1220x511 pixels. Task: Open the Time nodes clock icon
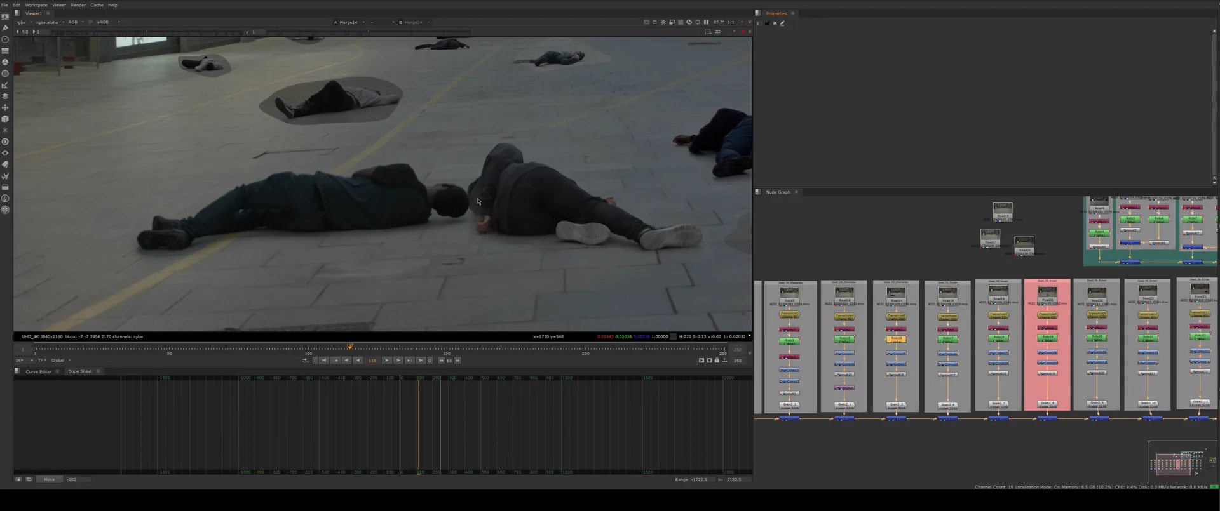5,39
